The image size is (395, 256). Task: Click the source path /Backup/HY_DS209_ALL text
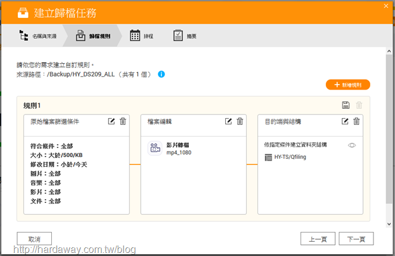(x=81, y=74)
